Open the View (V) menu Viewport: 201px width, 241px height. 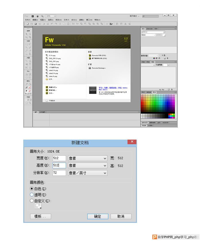(43, 20)
